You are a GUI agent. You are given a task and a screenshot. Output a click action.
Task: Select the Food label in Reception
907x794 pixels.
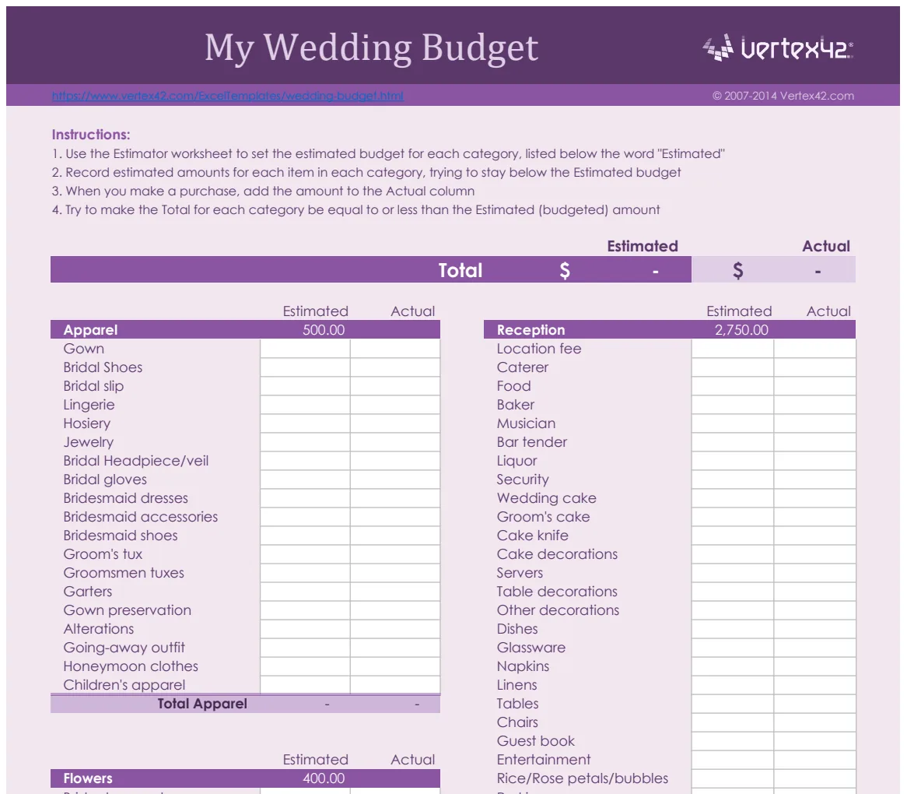(x=513, y=386)
